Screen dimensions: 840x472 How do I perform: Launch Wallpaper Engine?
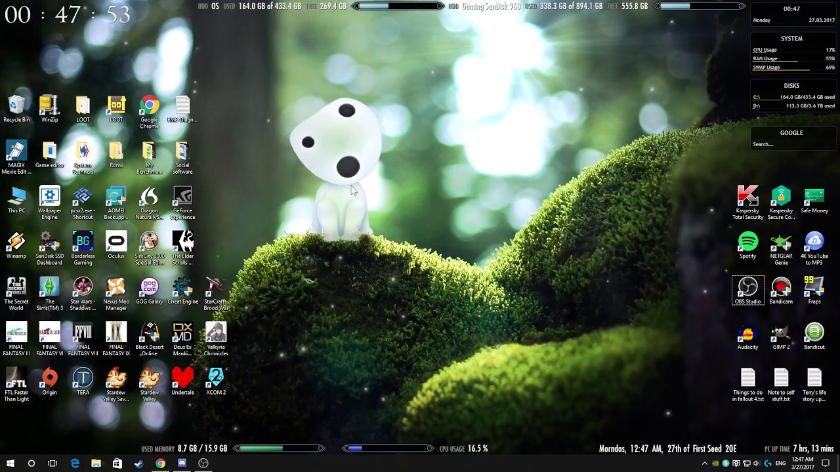[x=49, y=203]
